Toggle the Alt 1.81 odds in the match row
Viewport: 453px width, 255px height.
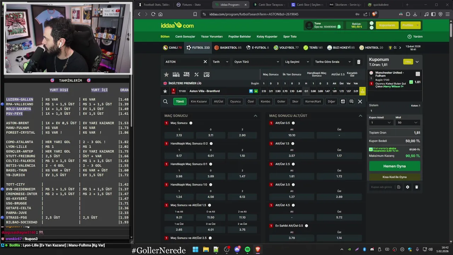tap(334, 91)
